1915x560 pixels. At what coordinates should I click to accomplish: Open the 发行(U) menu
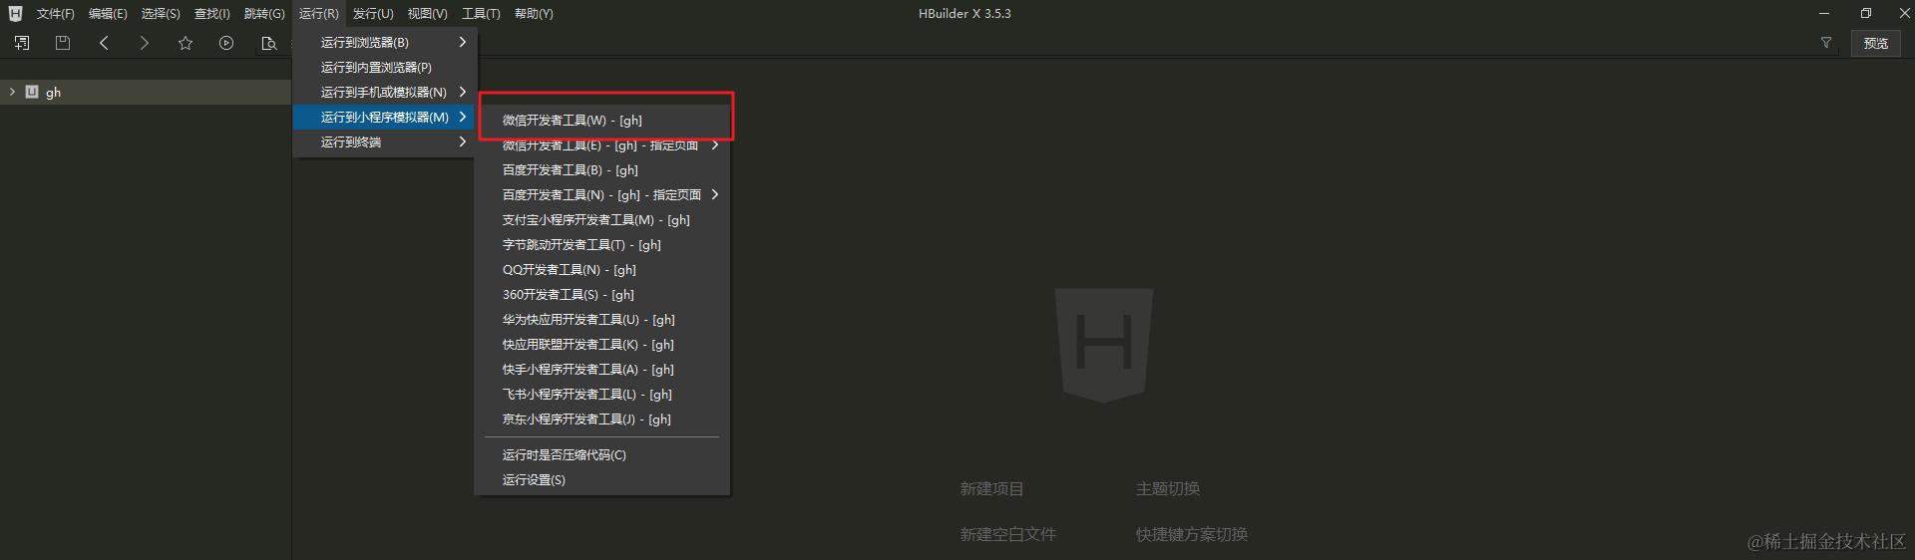pyautogui.click(x=373, y=14)
